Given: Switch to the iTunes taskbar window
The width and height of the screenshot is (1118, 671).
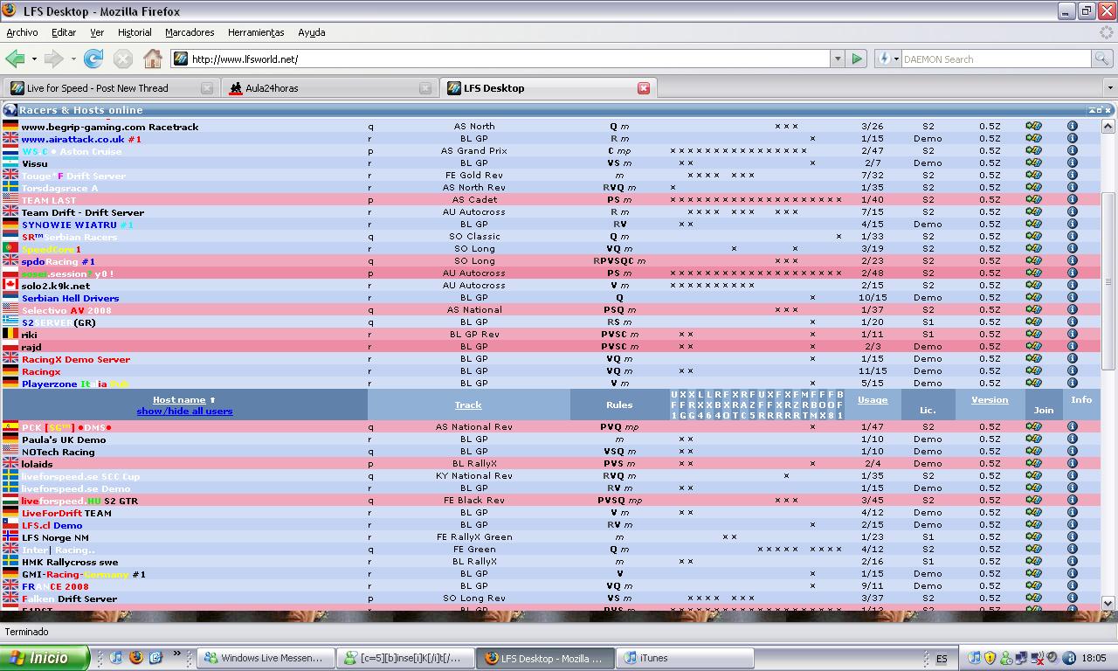Looking at the screenshot, I should 686,658.
